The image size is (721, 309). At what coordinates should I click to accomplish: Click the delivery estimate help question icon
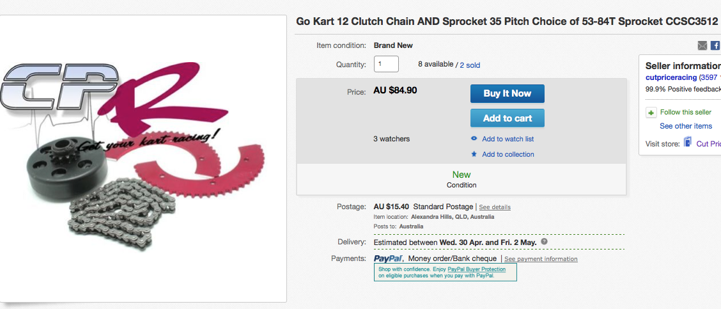click(x=544, y=242)
